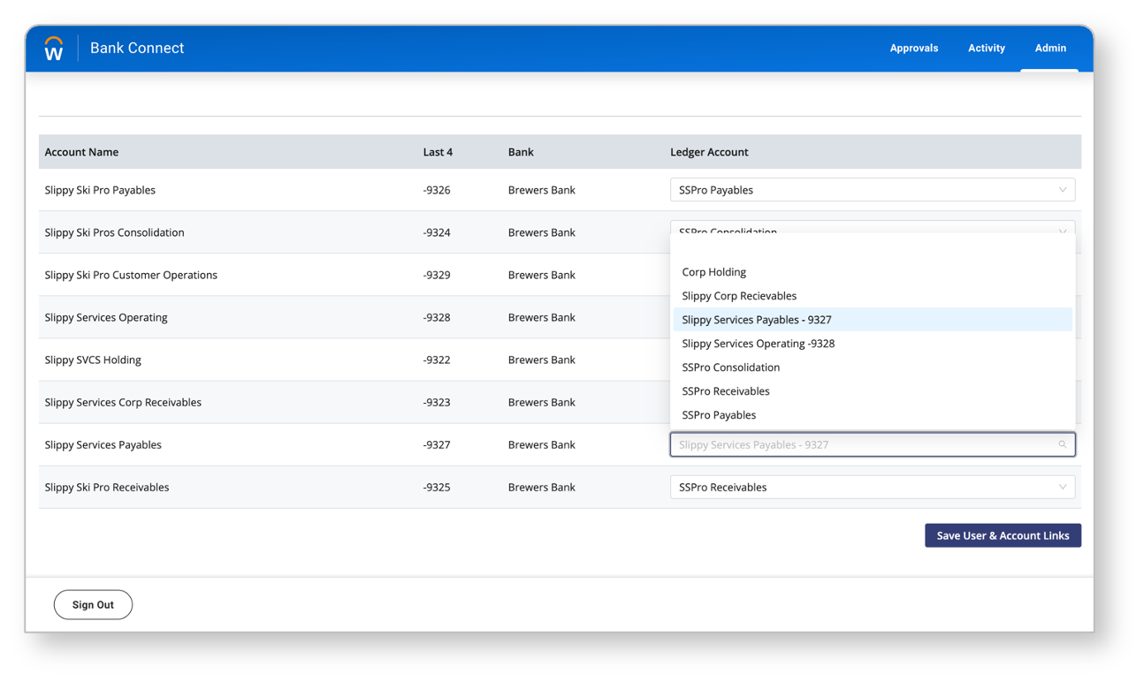Select SSPro Consolidation list option
Screen dimensions: 1144x682
(873, 368)
